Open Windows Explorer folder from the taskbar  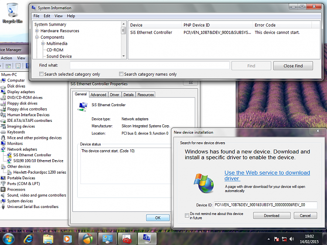[48, 238]
